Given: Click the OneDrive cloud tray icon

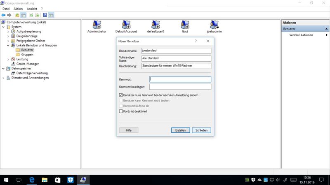Looking at the screenshot, I should (259, 180).
